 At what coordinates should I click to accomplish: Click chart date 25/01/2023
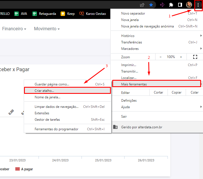pyautogui.click(x=103, y=160)
